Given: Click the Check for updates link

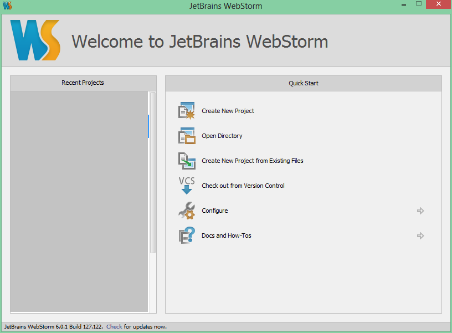Looking at the screenshot, I should (114, 327).
